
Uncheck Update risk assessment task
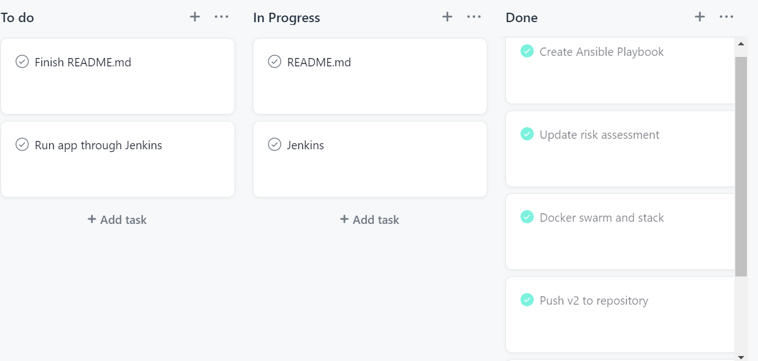click(527, 134)
